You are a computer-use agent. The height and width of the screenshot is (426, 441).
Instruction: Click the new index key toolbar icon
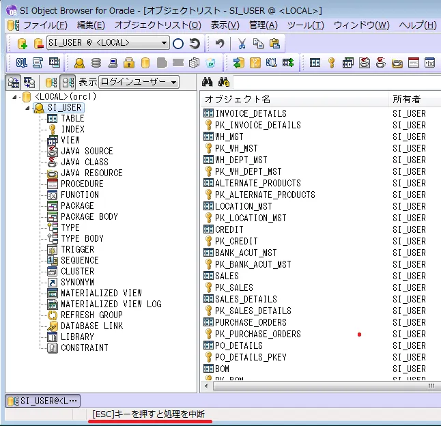click(x=332, y=63)
